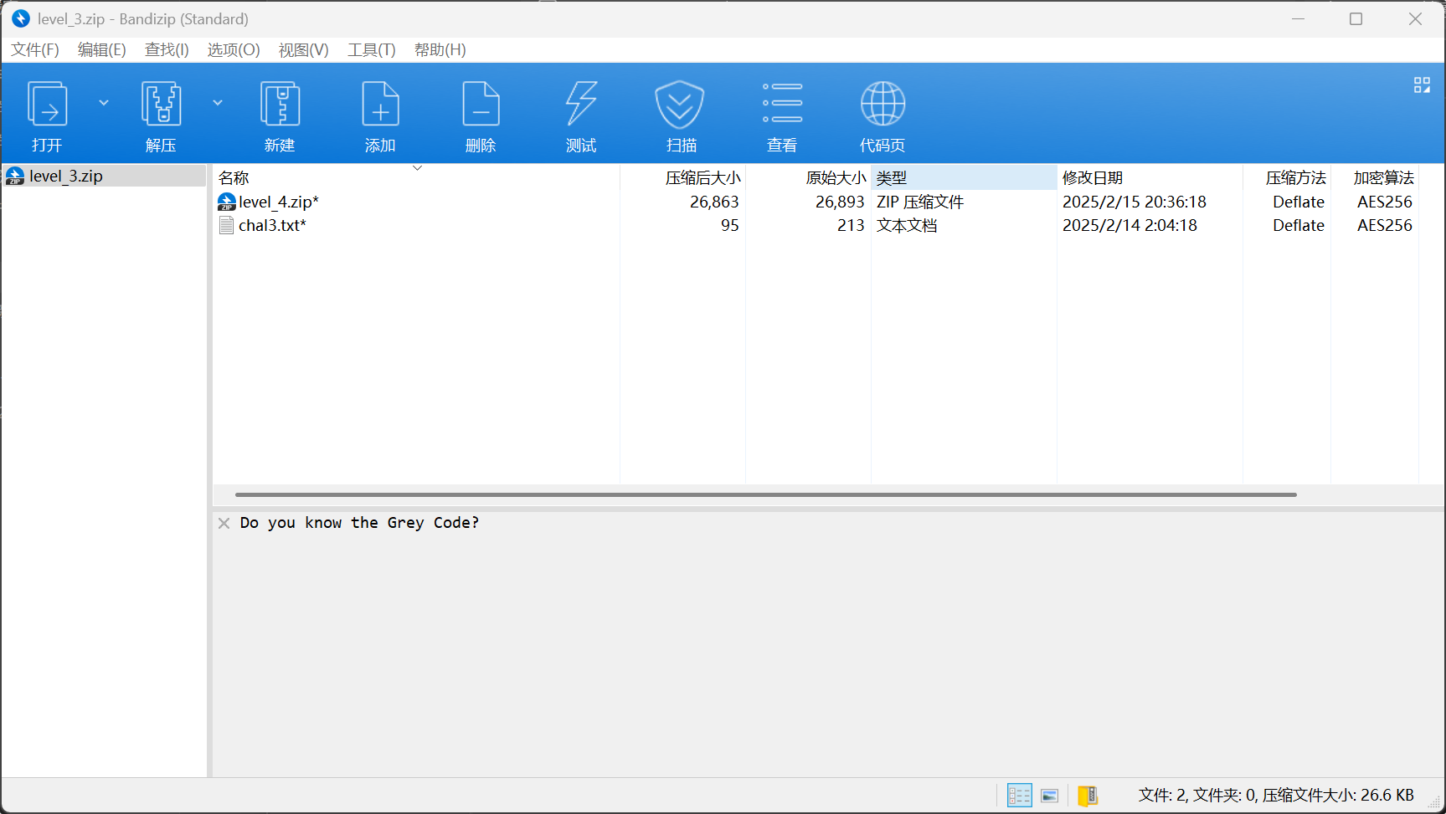The image size is (1446, 814).
Task: Click the horizontal scrollbar of the file list
Action: click(x=766, y=494)
